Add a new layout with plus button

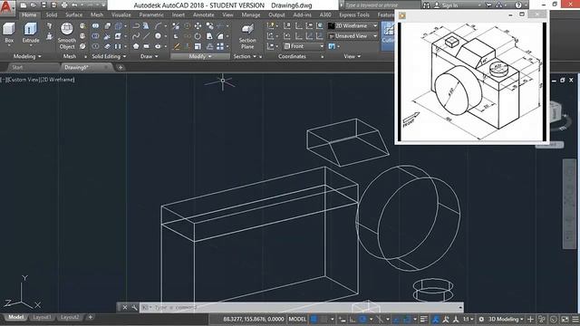tap(90, 317)
